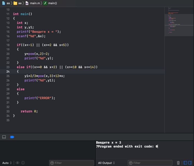Toggle the Quick Look eye icon

click(x=17, y=163)
